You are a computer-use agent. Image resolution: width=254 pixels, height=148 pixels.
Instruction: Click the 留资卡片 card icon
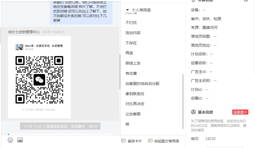pos(123,141)
